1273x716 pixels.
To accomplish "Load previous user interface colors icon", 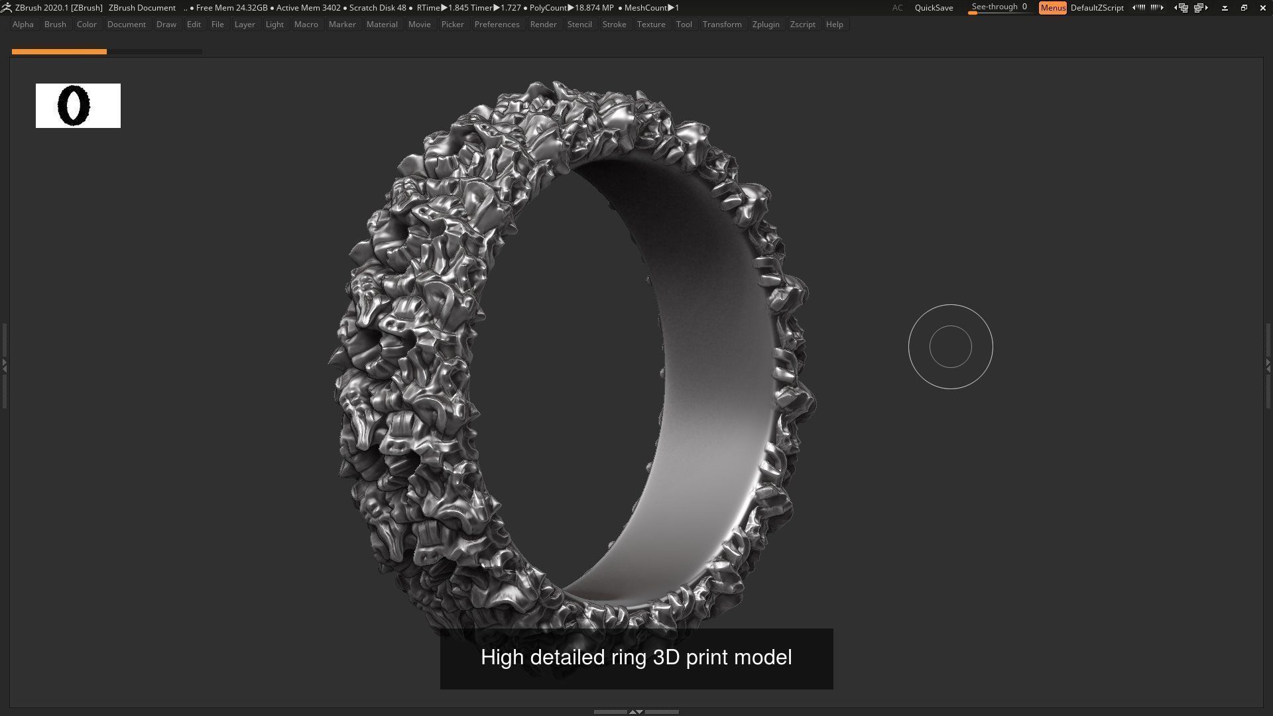I will pyautogui.click(x=1138, y=8).
